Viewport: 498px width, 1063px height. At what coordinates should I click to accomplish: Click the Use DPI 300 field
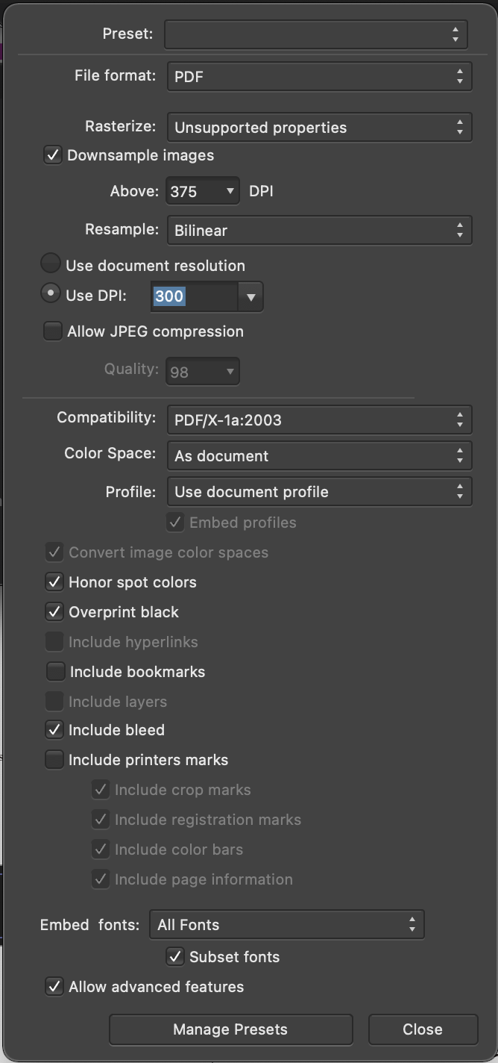(x=195, y=296)
